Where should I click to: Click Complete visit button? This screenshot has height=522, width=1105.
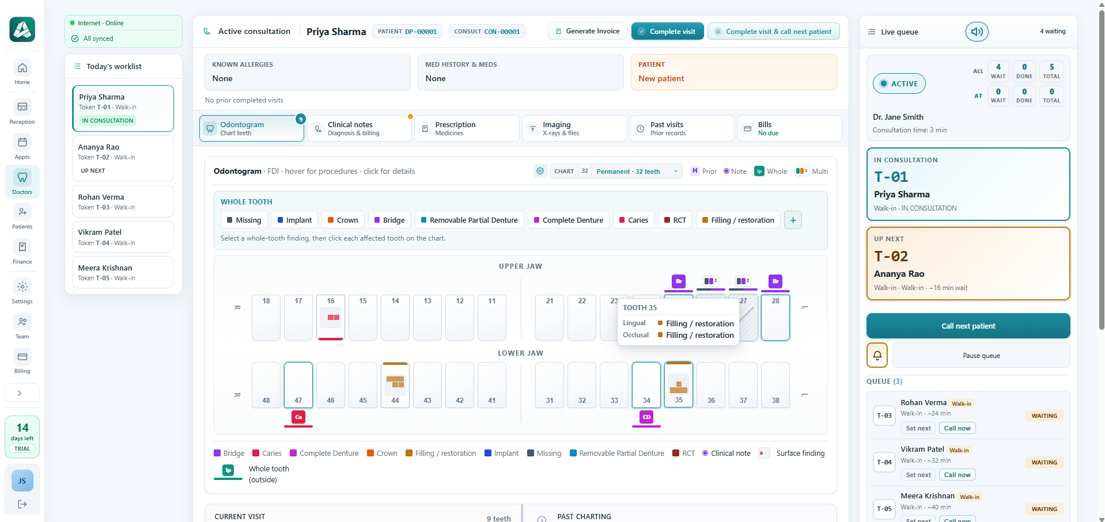pyautogui.click(x=667, y=32)
